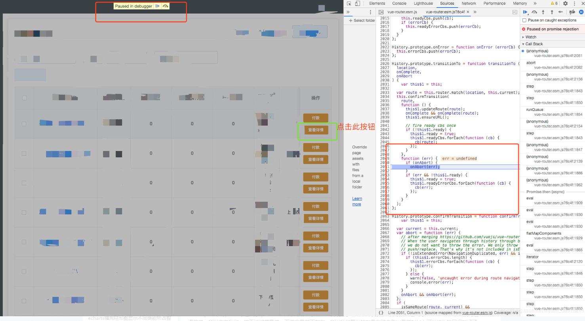
Task: Open source-mapped vue-router.esm.js link in status bar
Action: [477, 313]
